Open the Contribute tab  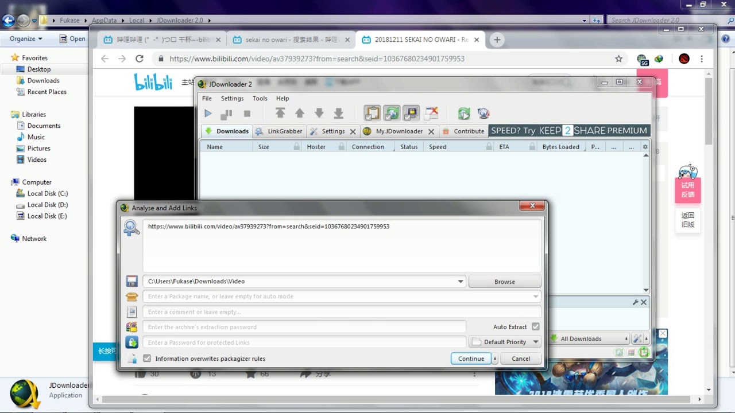(463, 131)
